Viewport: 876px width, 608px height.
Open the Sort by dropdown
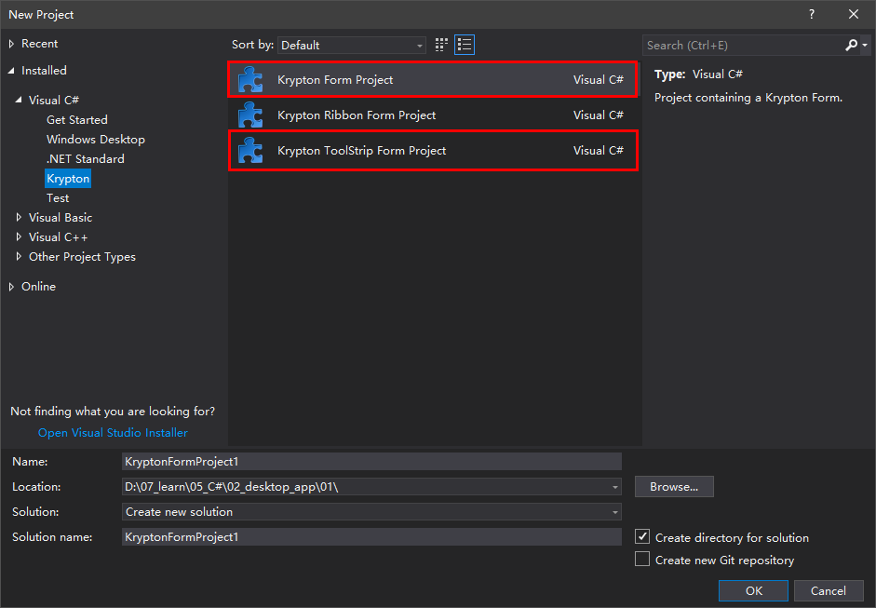pos(419,45)
